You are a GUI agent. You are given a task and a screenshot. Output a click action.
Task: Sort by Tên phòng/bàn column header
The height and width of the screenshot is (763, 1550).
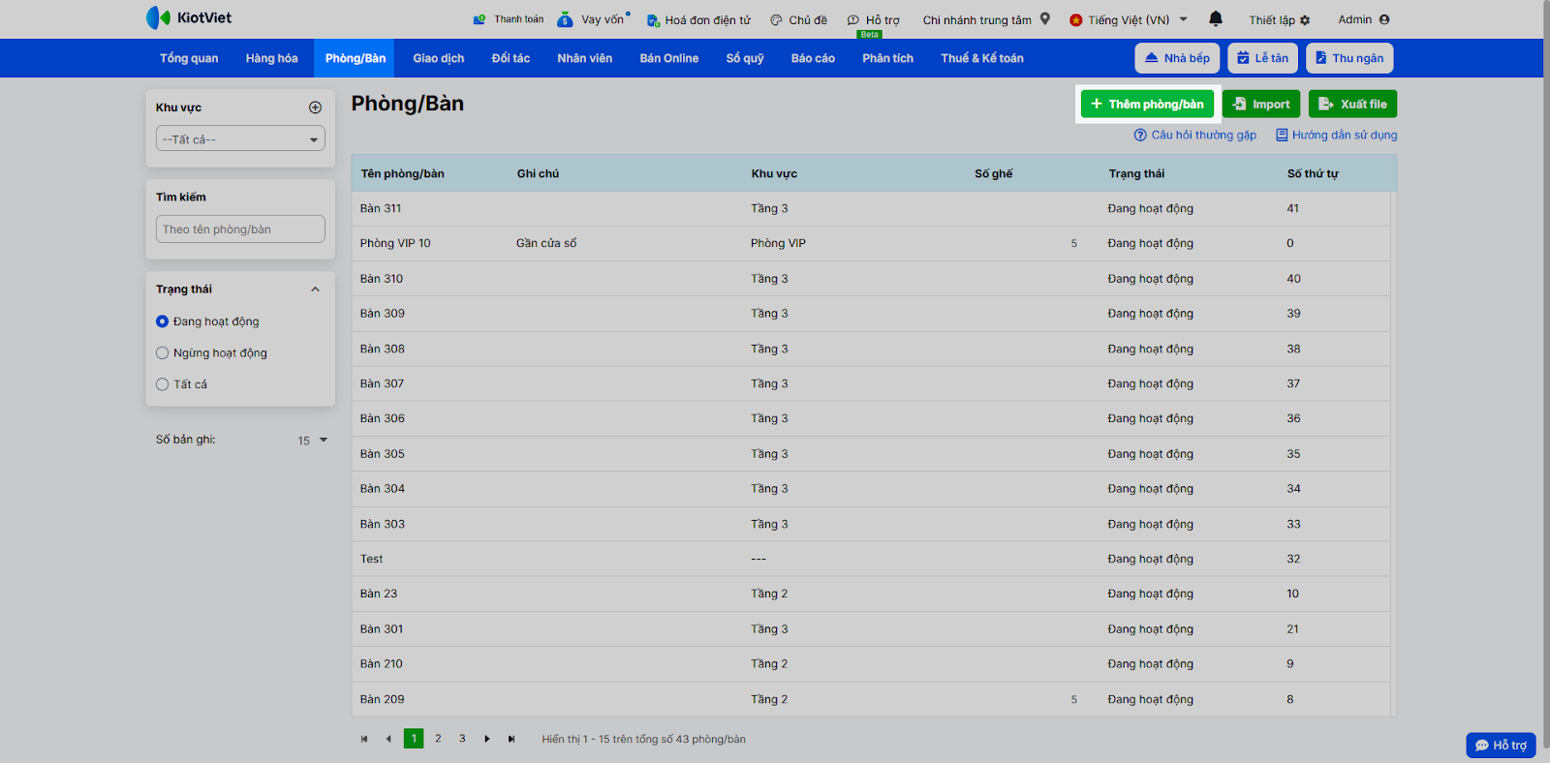pyautogui.click(x=403, y=174)
